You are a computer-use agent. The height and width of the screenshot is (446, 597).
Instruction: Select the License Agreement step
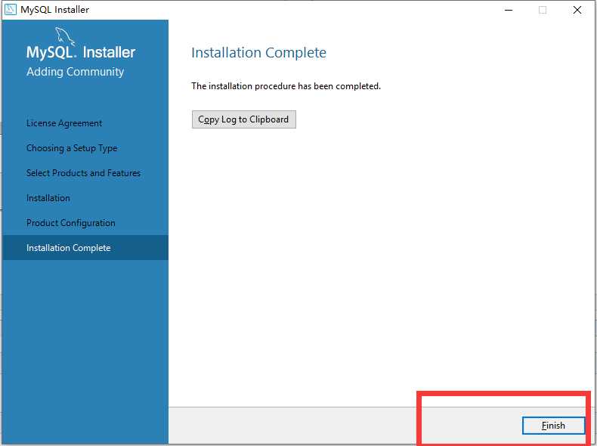[64, 123]
